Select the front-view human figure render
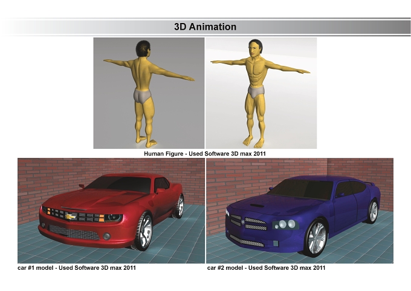The image size is (411, 291). click(x=261, y=93)
